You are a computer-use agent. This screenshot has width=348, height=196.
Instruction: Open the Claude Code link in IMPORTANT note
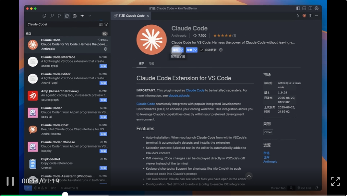pos(195,90)
